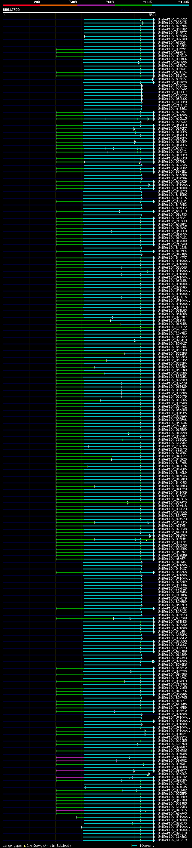Screen dimensions: 192x848
Task: Open hit UniRef100_C1MHI2
Action: pyautogui.click(x=172, y=105)
